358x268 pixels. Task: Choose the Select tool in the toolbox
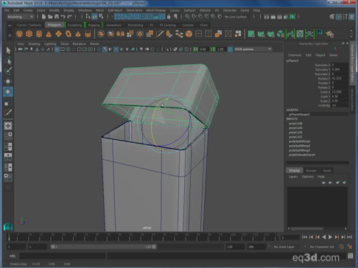click(x=8, y=50)
